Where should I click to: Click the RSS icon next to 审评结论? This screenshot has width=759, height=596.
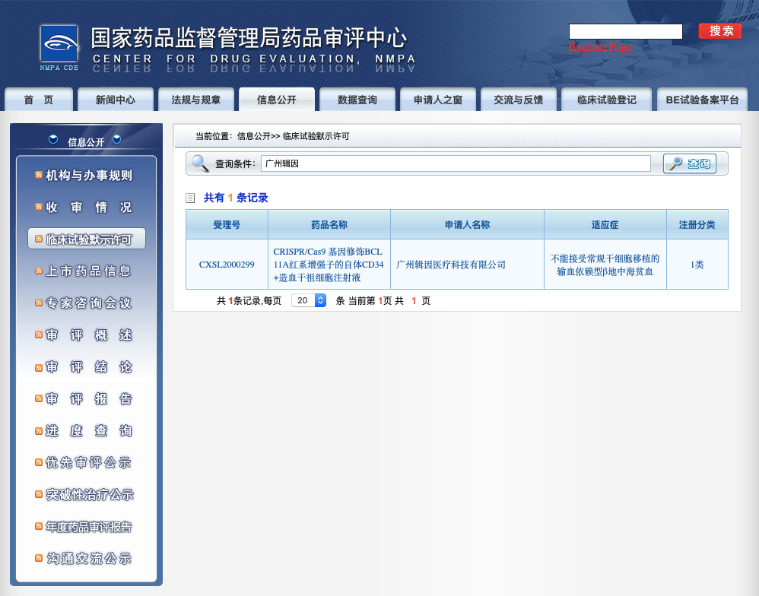pyautogui.click(x=39, y=368)
